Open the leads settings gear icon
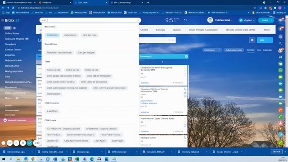 (252, 40)
